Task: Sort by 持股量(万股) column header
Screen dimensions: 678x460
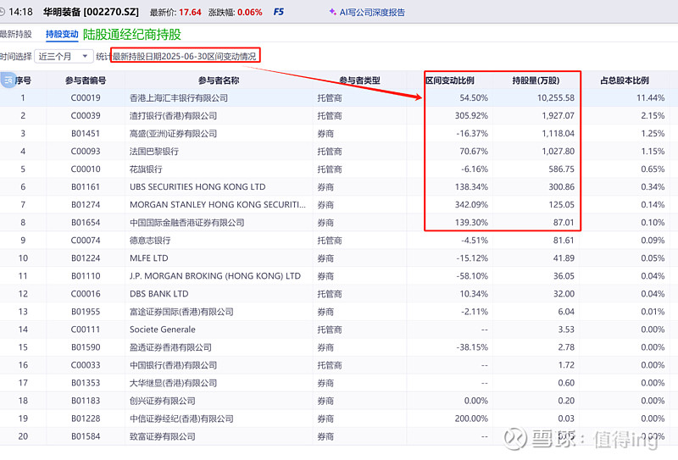Action: click(x=536, y=80)
